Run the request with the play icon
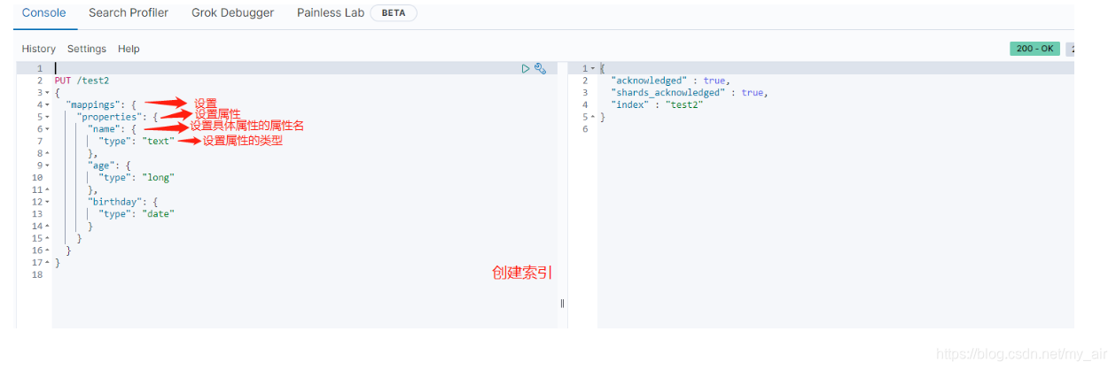1116x370 pixels. [x=526, y=68]
